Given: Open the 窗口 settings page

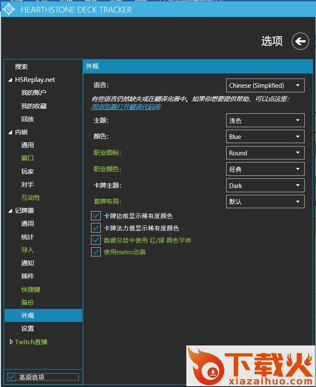Looking at the screenshot, I should [x=27, y=158].
